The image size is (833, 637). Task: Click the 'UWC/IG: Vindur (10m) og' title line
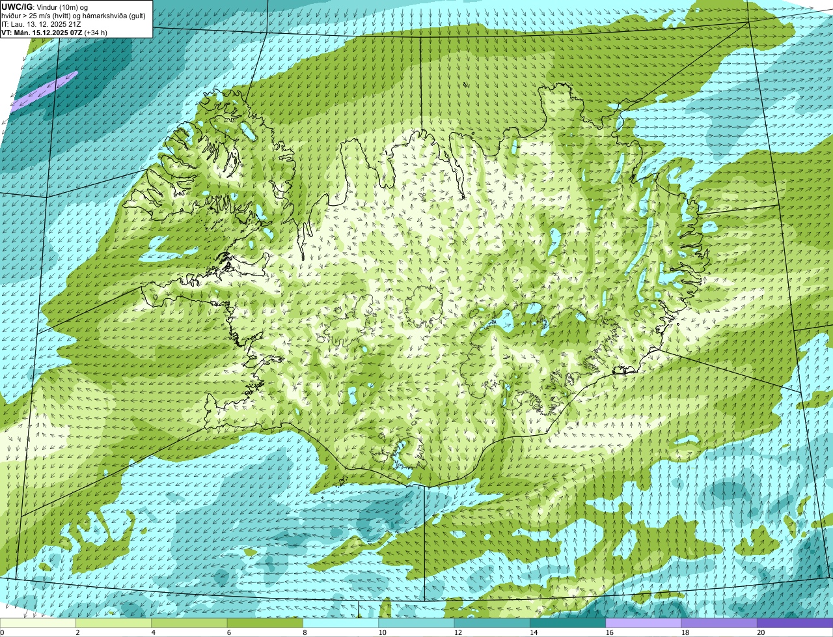(x=45, y=7)
